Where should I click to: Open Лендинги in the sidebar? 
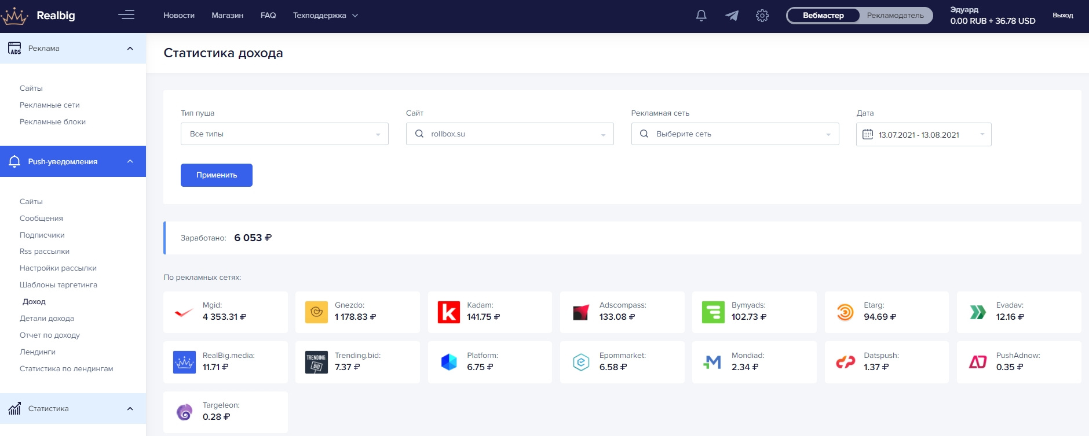click(x=38, y=352)
